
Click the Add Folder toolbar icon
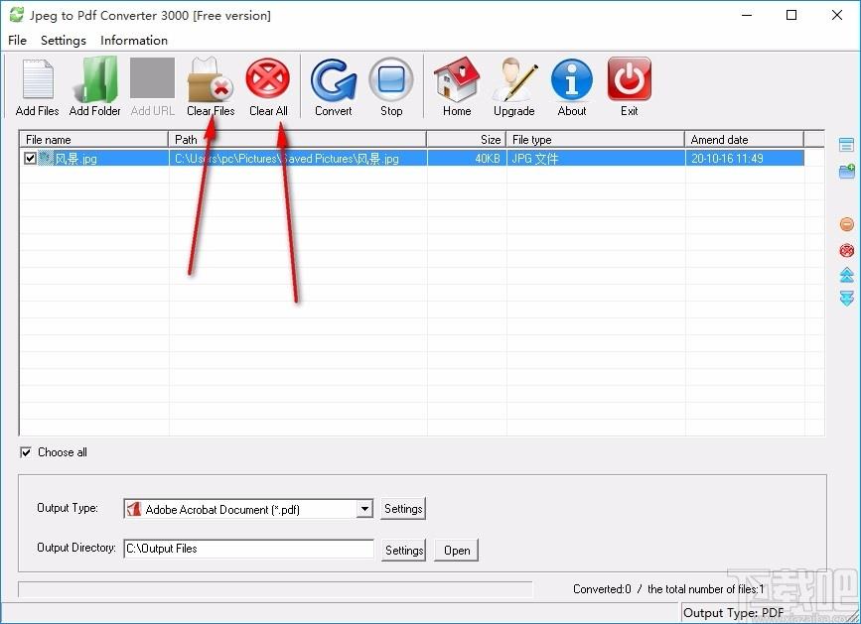(x=95, y=79)
